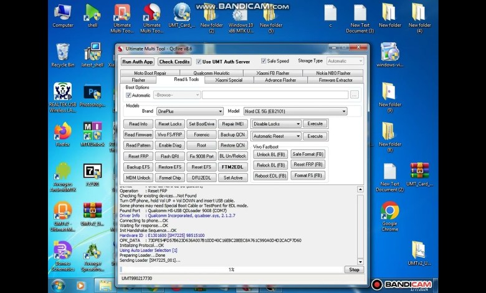Image resolution: width=486 pixels, height=293 pixels.
Task: Open the Storage Type dropdown
Action: (345, 61)
